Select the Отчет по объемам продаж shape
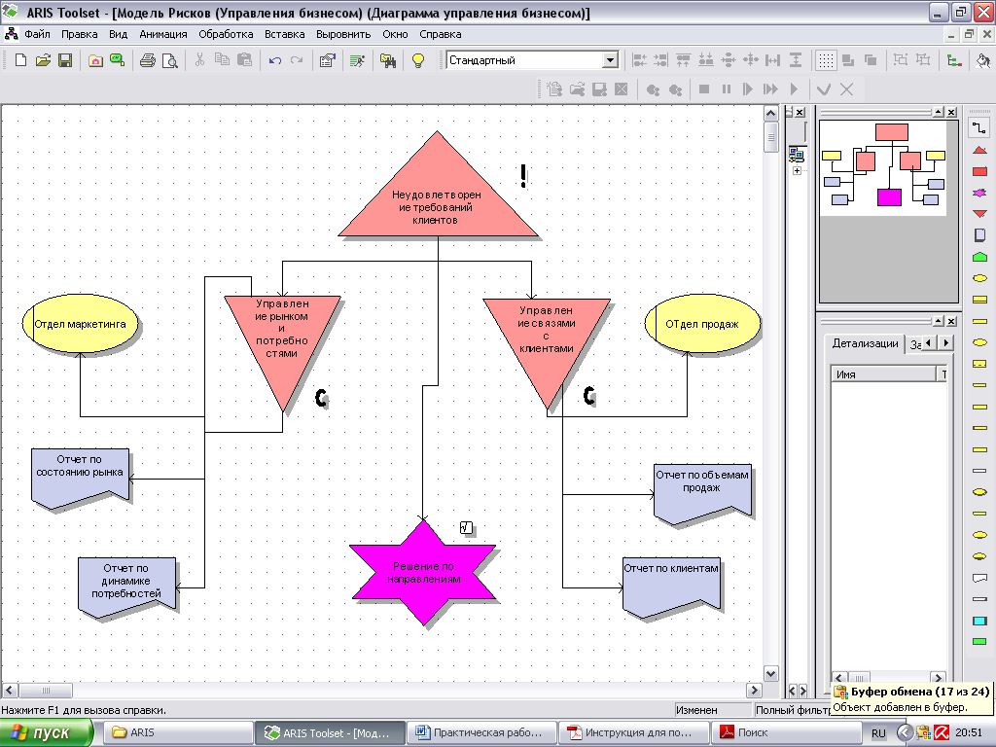 click(702, 495)
